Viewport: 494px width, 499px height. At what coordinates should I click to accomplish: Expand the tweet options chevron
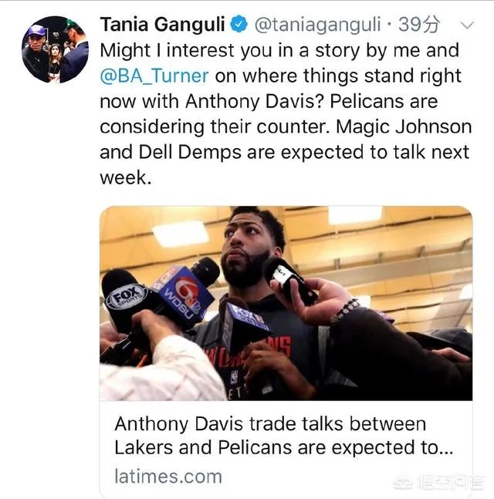[x=467, y=25]
